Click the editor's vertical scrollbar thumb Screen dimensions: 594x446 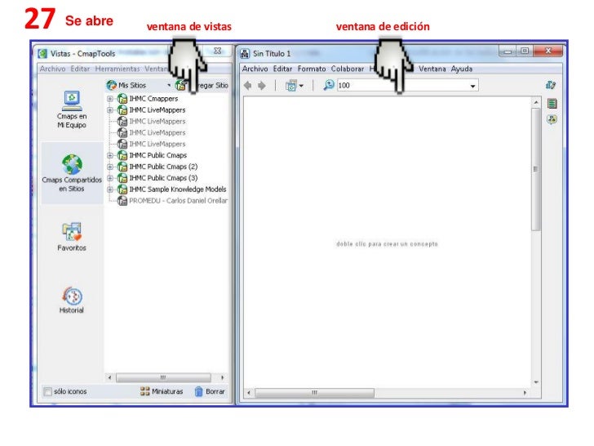pyautogui.click(x=535, y=169)
